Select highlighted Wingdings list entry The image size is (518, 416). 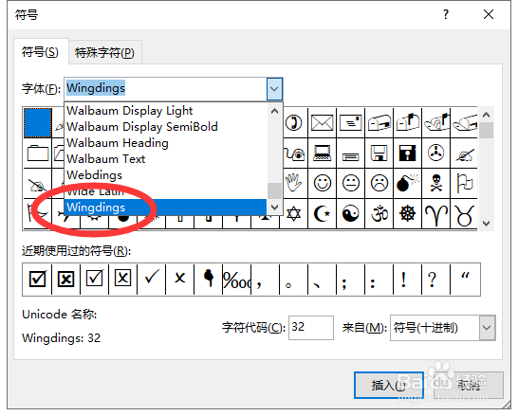point(165,208)
